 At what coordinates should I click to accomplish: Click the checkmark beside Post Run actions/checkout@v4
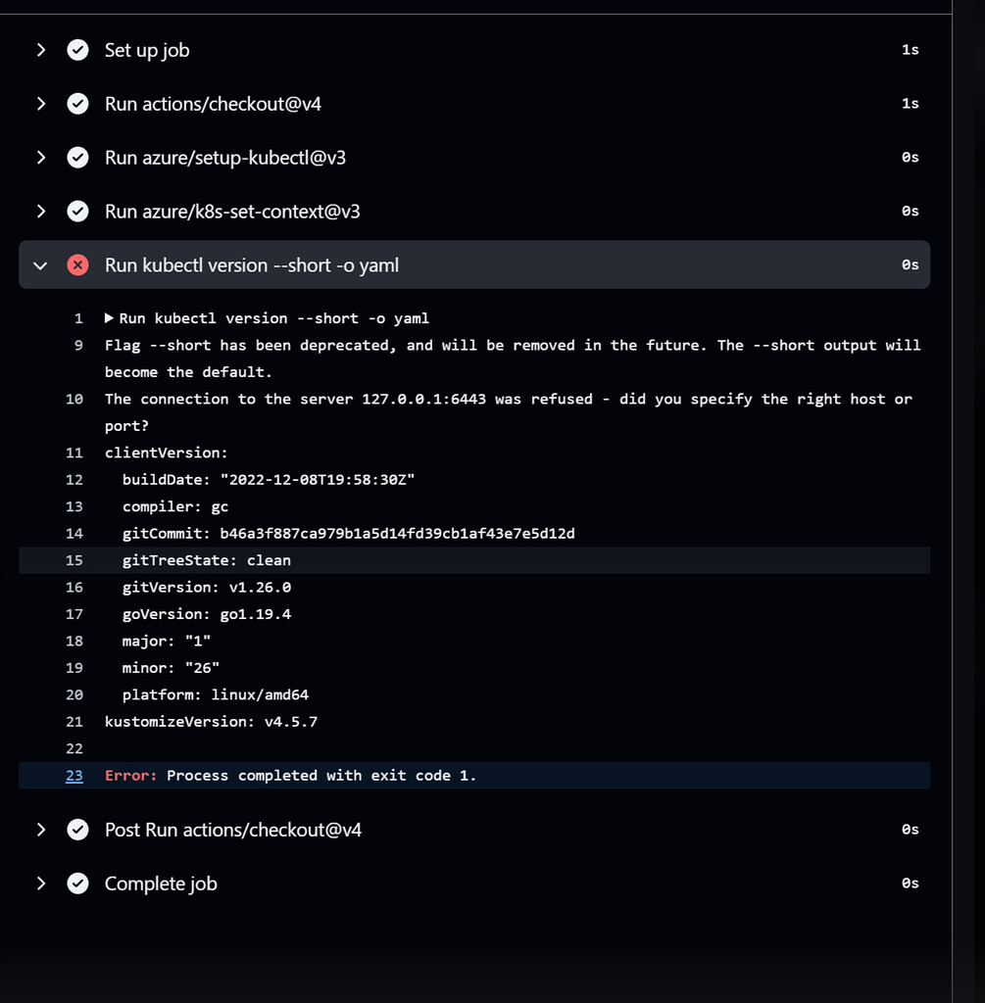77,830
